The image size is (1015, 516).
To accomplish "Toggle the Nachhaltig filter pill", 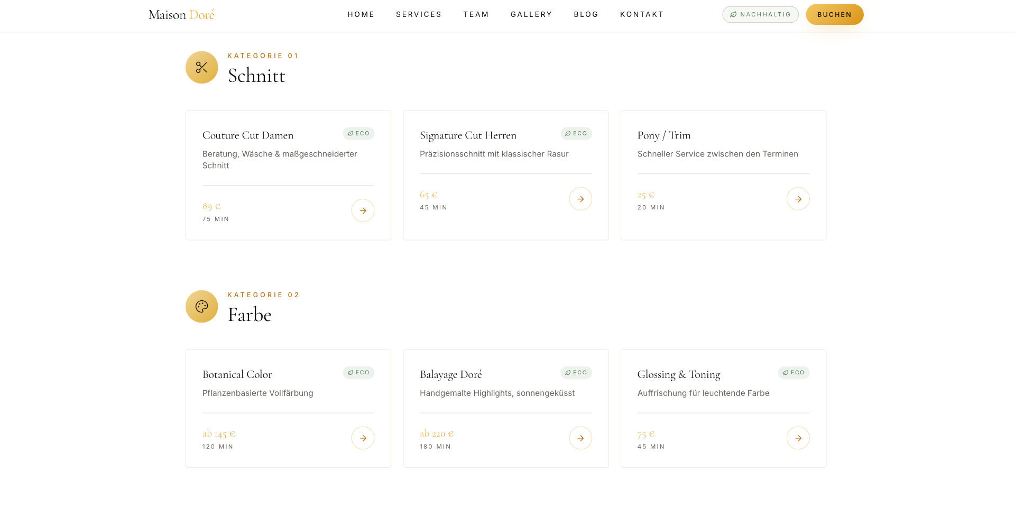I will [x=760, y=14].
